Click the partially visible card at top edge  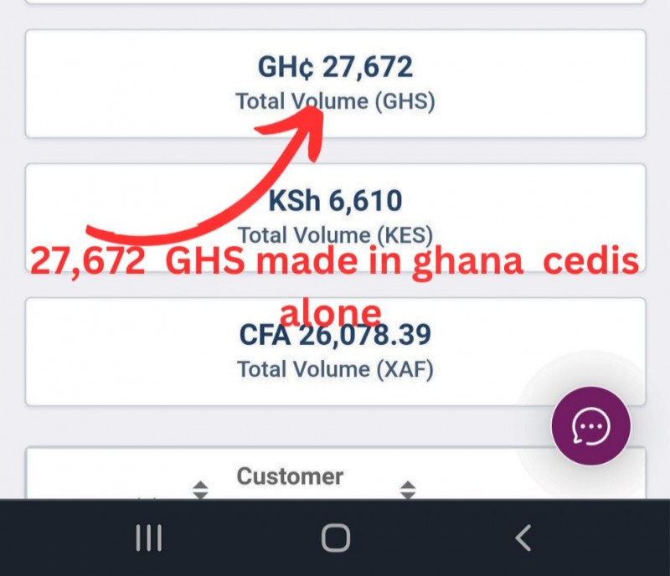coord(336,2)
